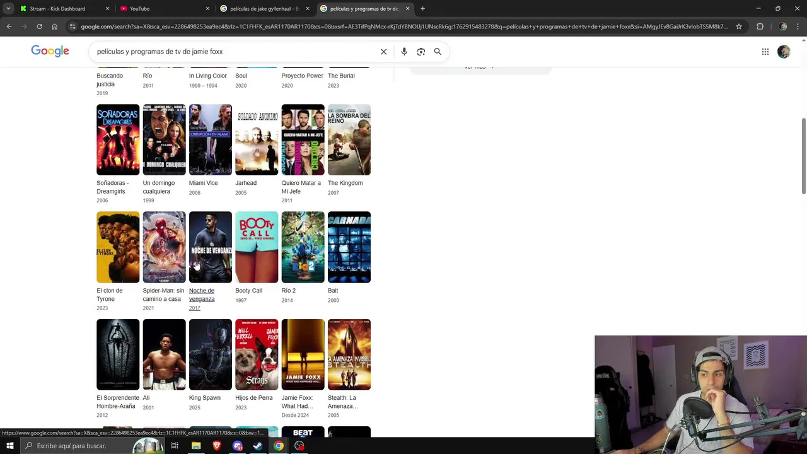Click the In Living Color title
Image resolution: width=807 pixels, height=454 pixels.
pyautogui.click(x=207, y=76)
